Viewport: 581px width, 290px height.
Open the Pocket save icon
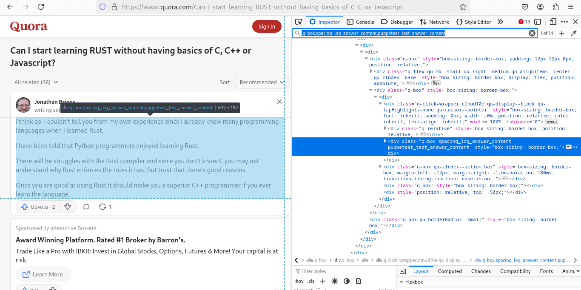[525, 7]
